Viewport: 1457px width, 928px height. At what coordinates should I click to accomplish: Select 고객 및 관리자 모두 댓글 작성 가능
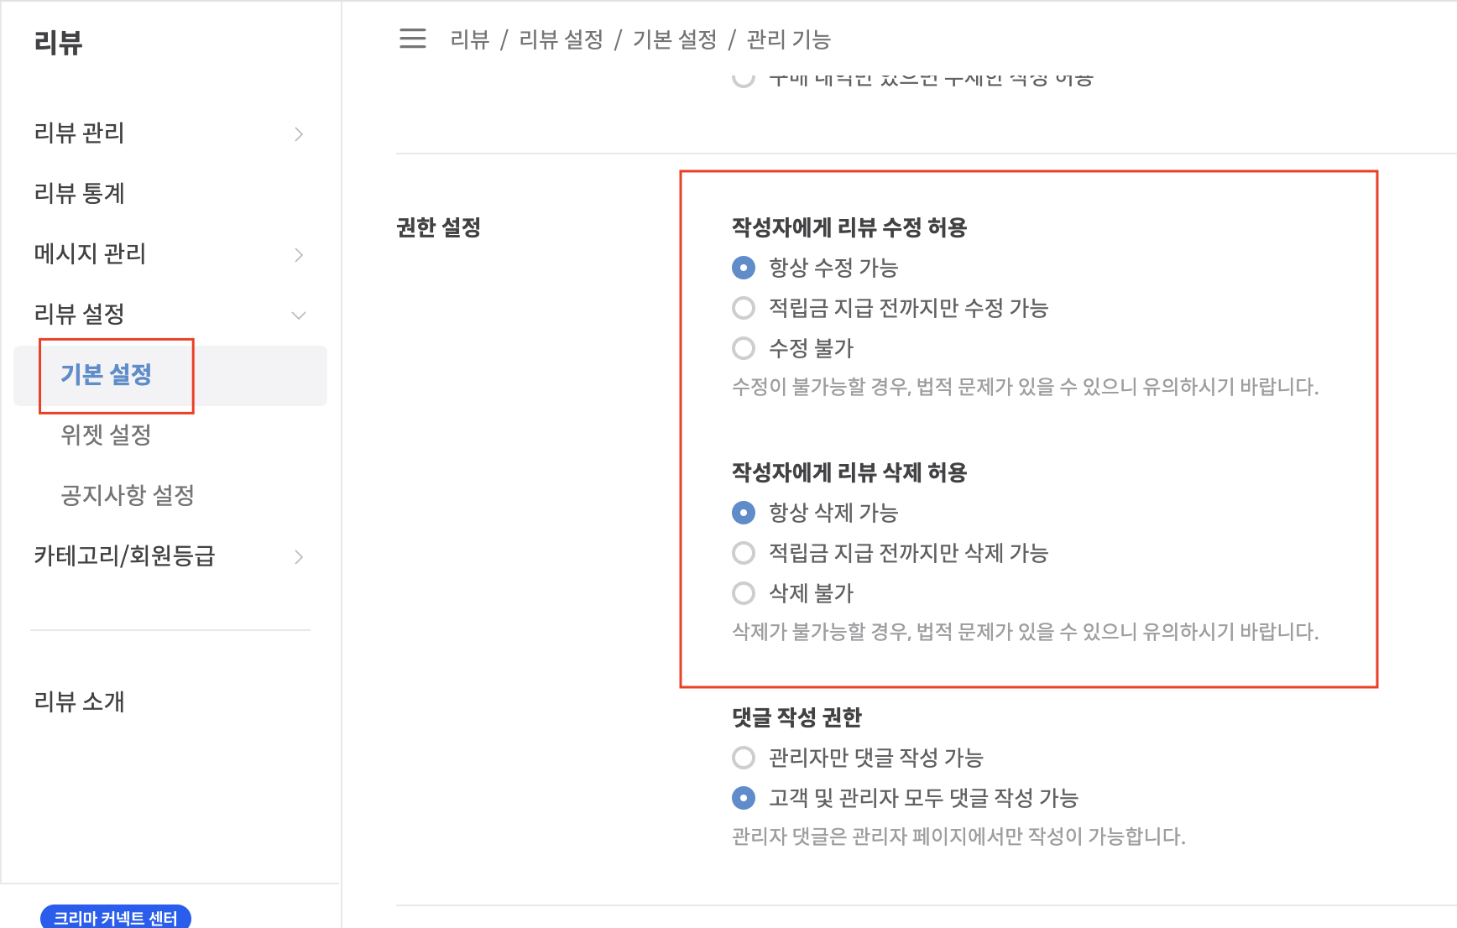tap(744, 798)
